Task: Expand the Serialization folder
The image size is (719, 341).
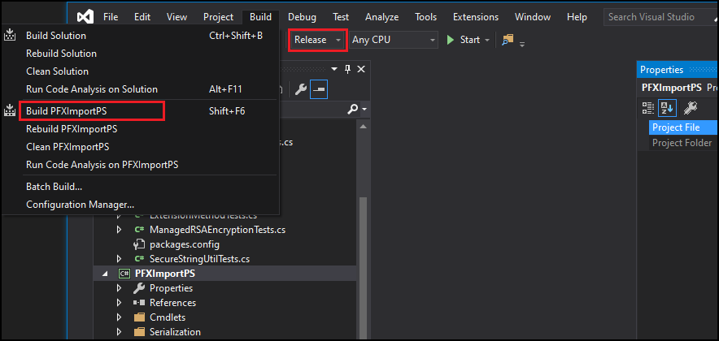Action: [x=120, y=332]
